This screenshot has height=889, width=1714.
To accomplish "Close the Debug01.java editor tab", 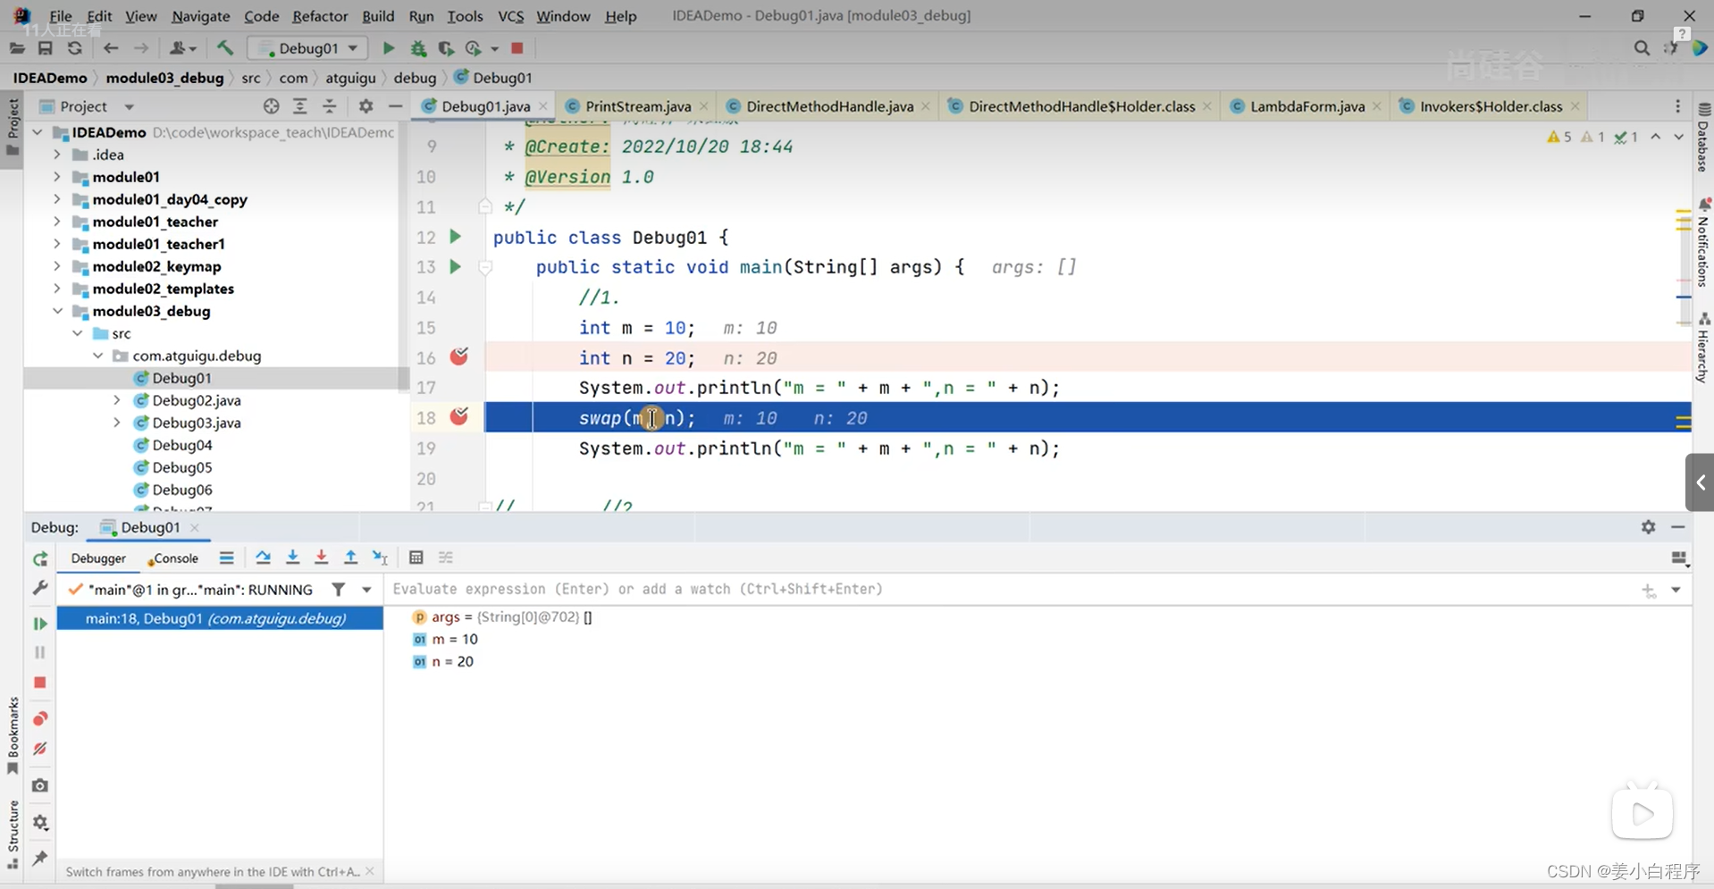I will [543, 106].
